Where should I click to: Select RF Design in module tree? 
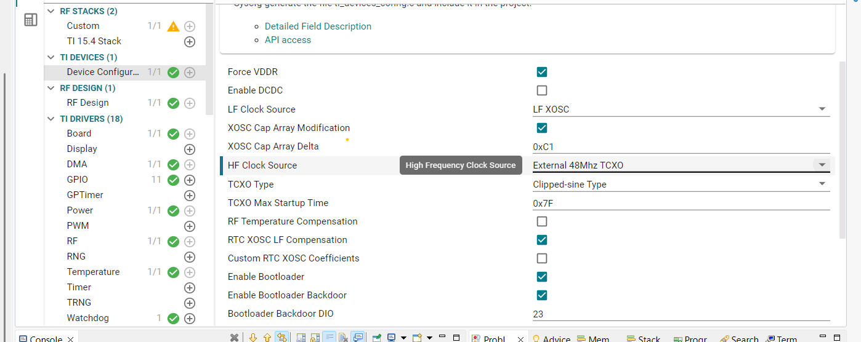(x=87, y=103)
